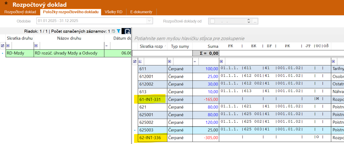
Task: Open filter operator for Názov druhu column
Action: pyautogui.click(x=36, y=46)
